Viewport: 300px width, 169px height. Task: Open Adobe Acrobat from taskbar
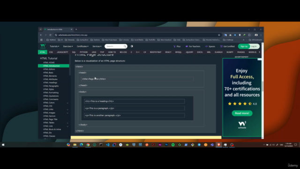(x=153, y=145)
